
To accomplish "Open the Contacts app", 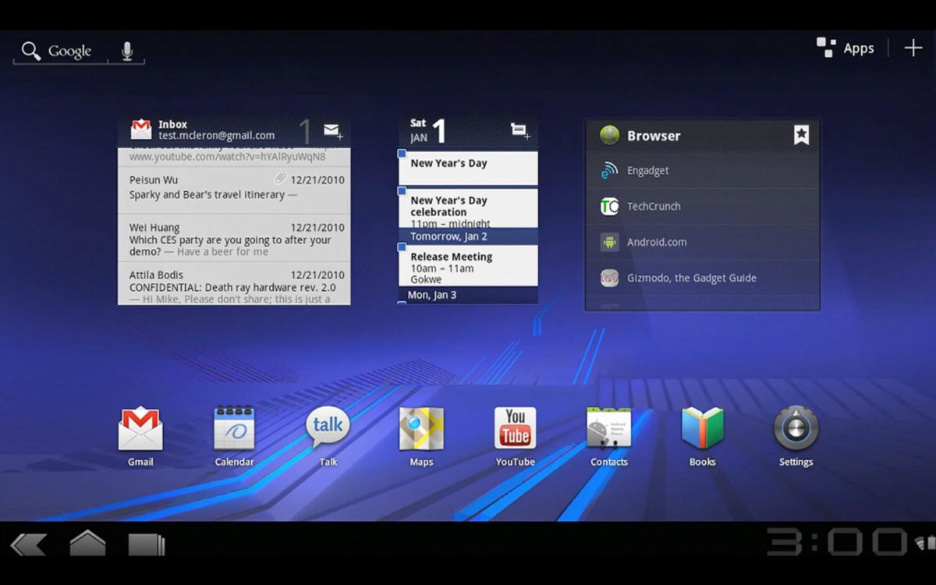I will pyautogui.click(x=608, y=430).
